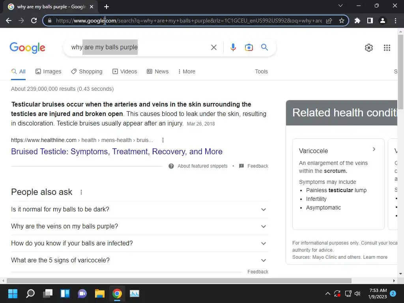Click vertical page scrollbar thumb
Image resolution: width=404 pixels, height=303 pixels.
401,72
